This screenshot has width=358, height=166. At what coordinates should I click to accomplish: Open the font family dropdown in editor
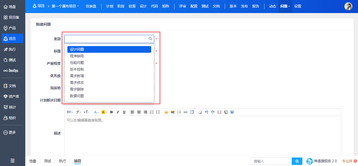(79, 112)
